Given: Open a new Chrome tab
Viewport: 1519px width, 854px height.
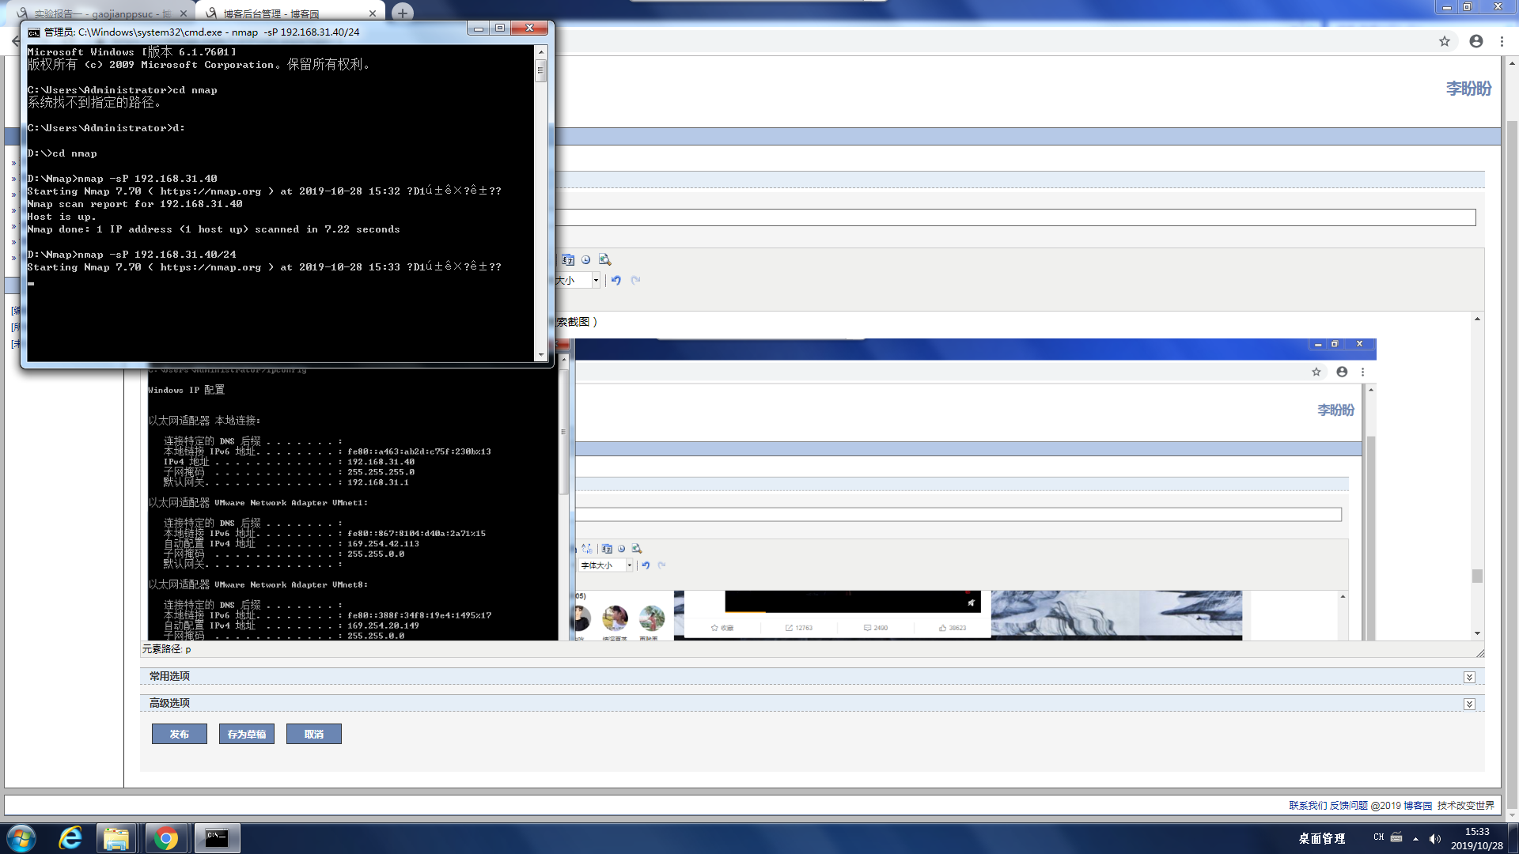Looking at the screenshot, I should 403,13.
